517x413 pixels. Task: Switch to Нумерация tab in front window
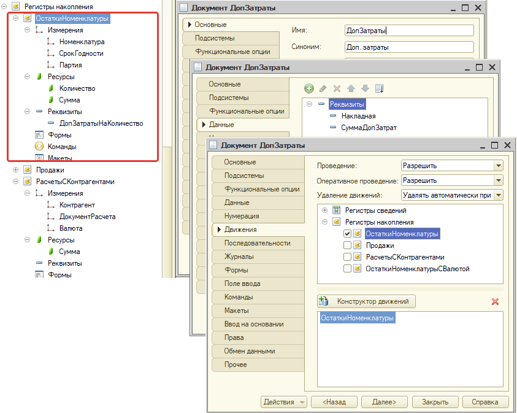[x=258, y=216]
